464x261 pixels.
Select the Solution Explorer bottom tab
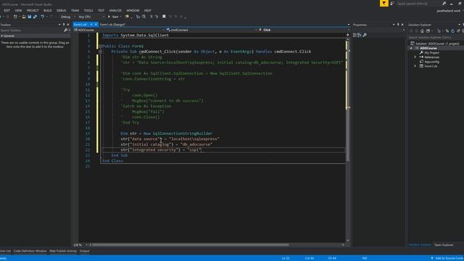tap(420, 245)
